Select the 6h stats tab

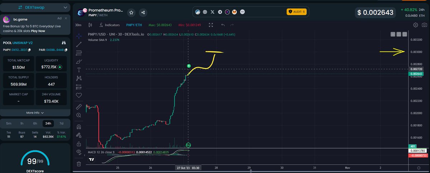click(35, 123)
